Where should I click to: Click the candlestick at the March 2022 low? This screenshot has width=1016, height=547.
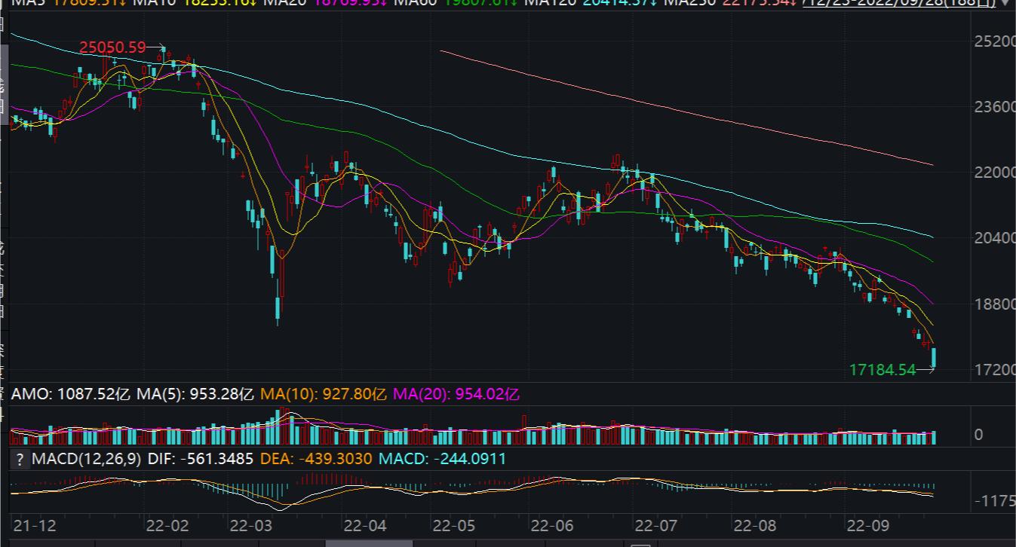278,310
